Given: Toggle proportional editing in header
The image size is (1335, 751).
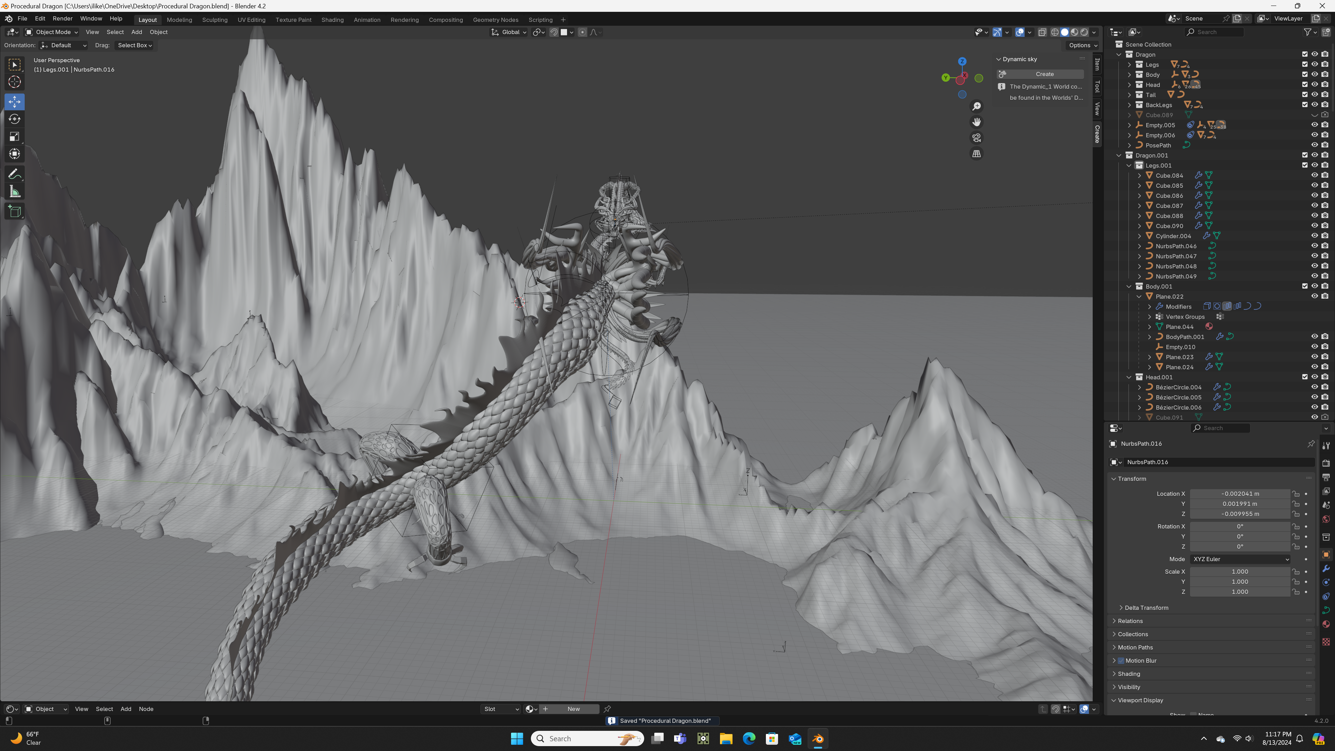Looking at the screenshot, I should click(583, 32).
